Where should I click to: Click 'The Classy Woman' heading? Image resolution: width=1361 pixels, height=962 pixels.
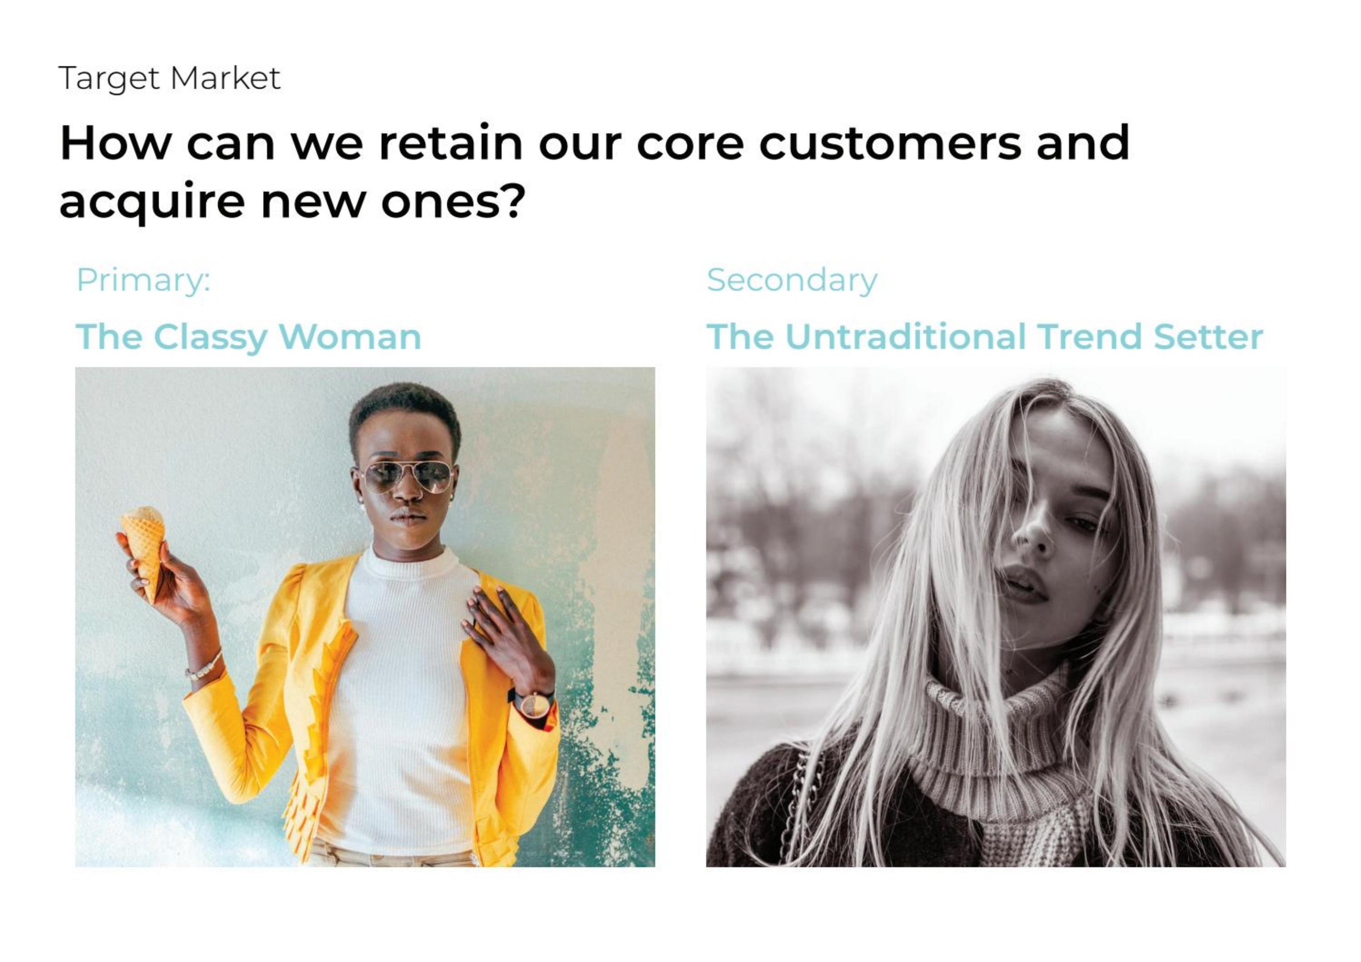pyautogui.click(x=248, y=337)
